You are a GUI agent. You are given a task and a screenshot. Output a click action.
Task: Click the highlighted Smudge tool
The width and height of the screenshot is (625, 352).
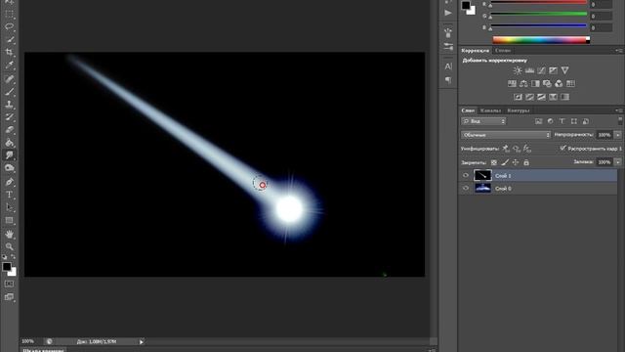[x=9, y=155]
